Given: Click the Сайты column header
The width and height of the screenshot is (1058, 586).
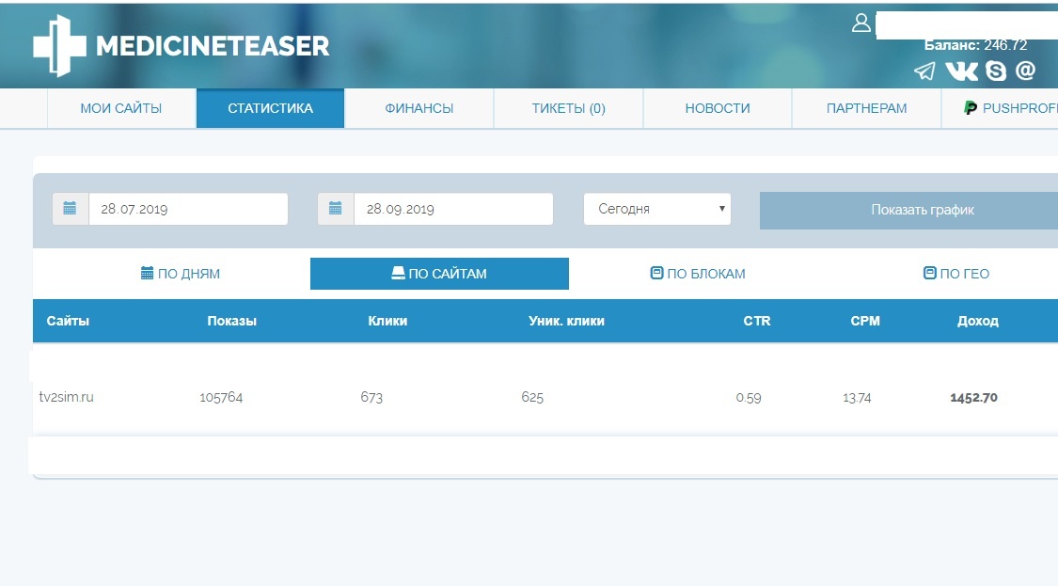Looking at the screenshot, I should pyautogui.click(x=68, y=321).
